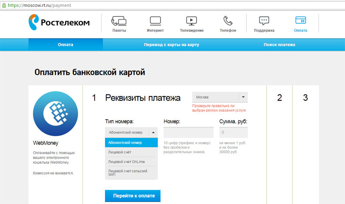Select the Телевидение TV icon
The width and height of the screenshot is (345, 204).
191,21
